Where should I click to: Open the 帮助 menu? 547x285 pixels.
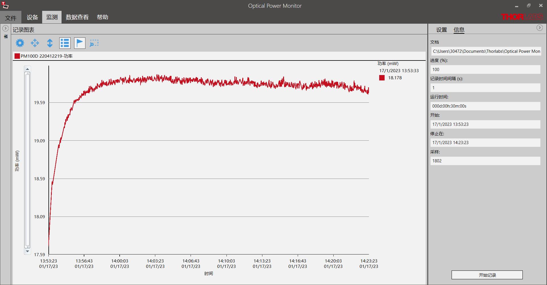pyautogui.click(x=102, y=17)
